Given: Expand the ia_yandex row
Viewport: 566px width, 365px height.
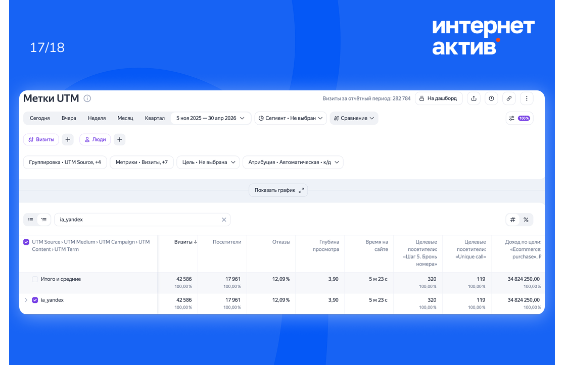Looking at the screenshot, I should point(26,300).
